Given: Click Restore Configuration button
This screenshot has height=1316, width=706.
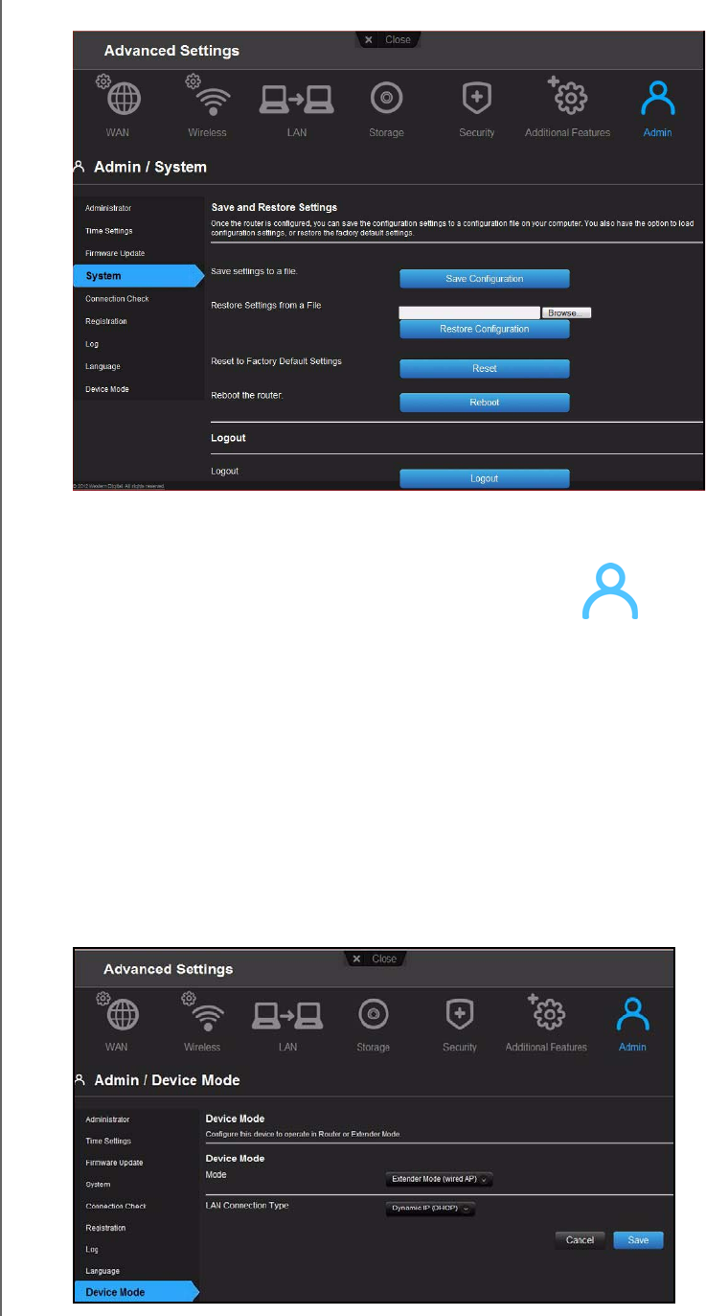Looking at the screenshot, I should (x=485, y=329).
